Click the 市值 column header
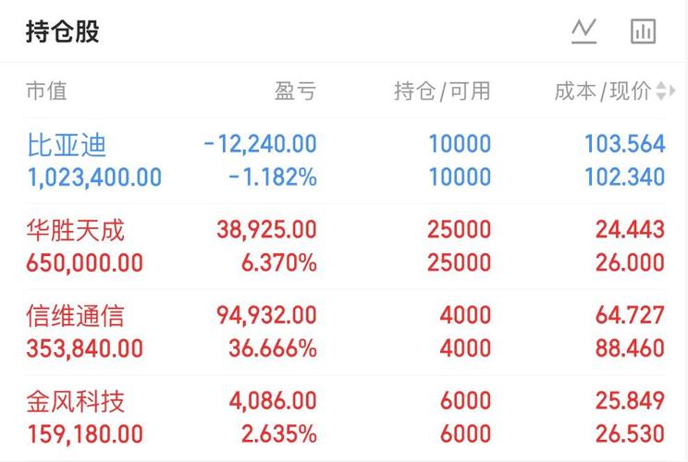This screenshot has width=688, height=462. click(46, 91)
